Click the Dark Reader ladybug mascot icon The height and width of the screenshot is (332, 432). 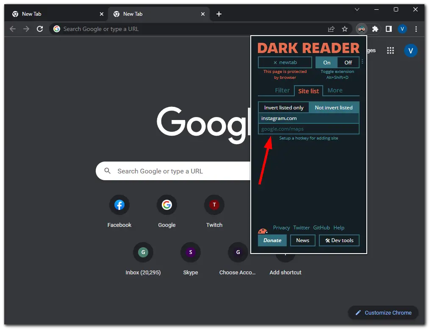[x=263, y=231]
